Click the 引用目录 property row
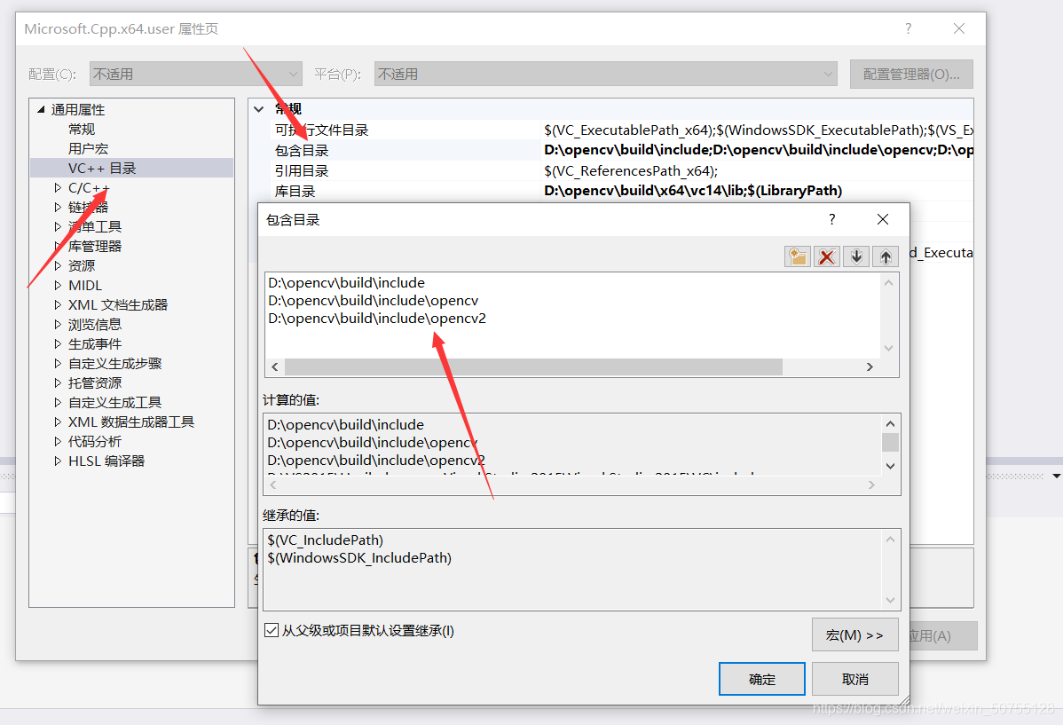The image size is (1063, 725). pos(622,171)
